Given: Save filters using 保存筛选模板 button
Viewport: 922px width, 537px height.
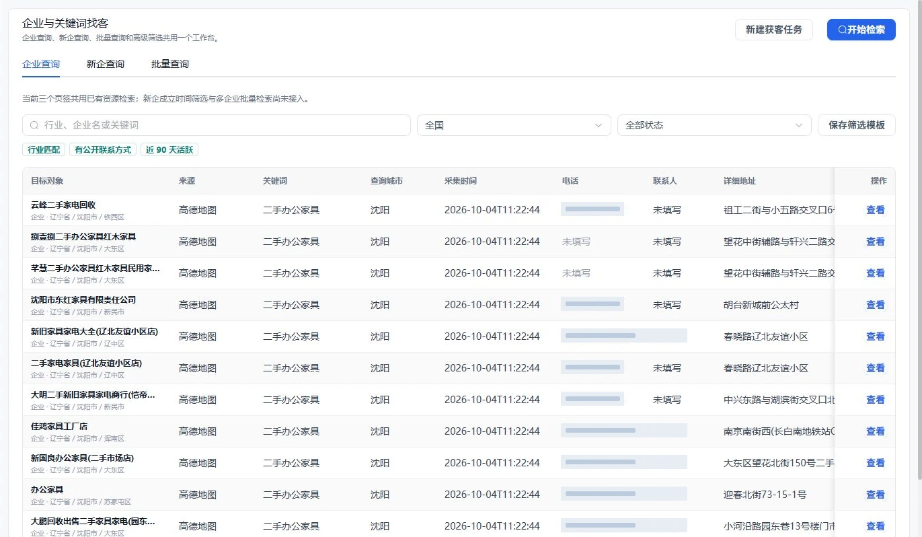Looking at the screenshot, I should pos(857,125).
